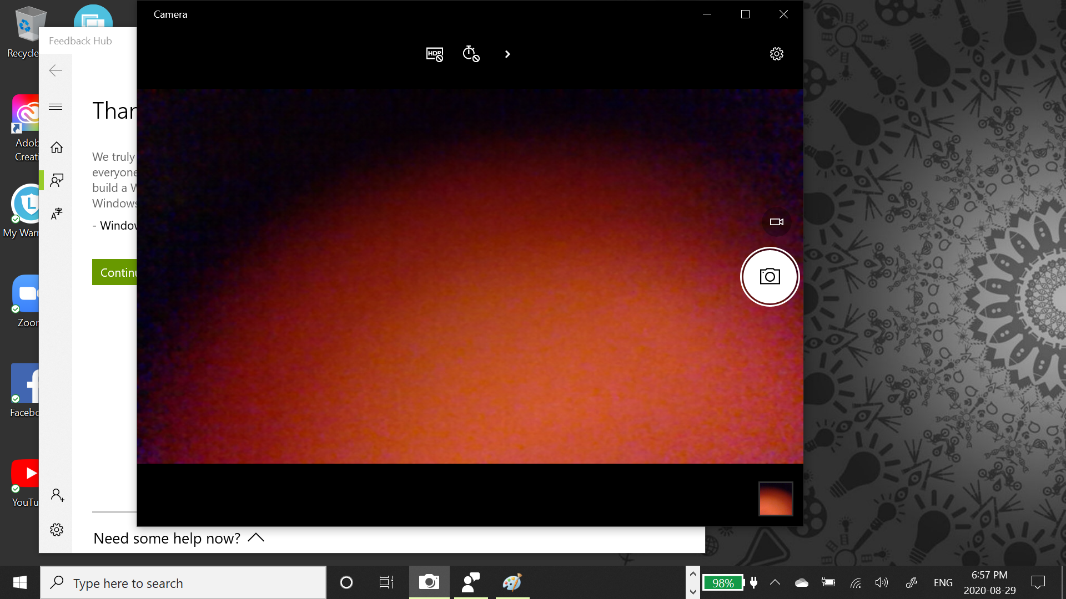Image resolution: width=1066 pixels, height=599 pixels.
Task: Enable self-timer for camera capture
Action: 471,53
